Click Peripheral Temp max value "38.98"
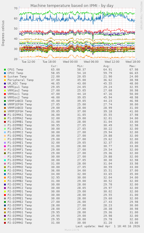144x233 pixels. pyautogui.click(x=134, y=80)
